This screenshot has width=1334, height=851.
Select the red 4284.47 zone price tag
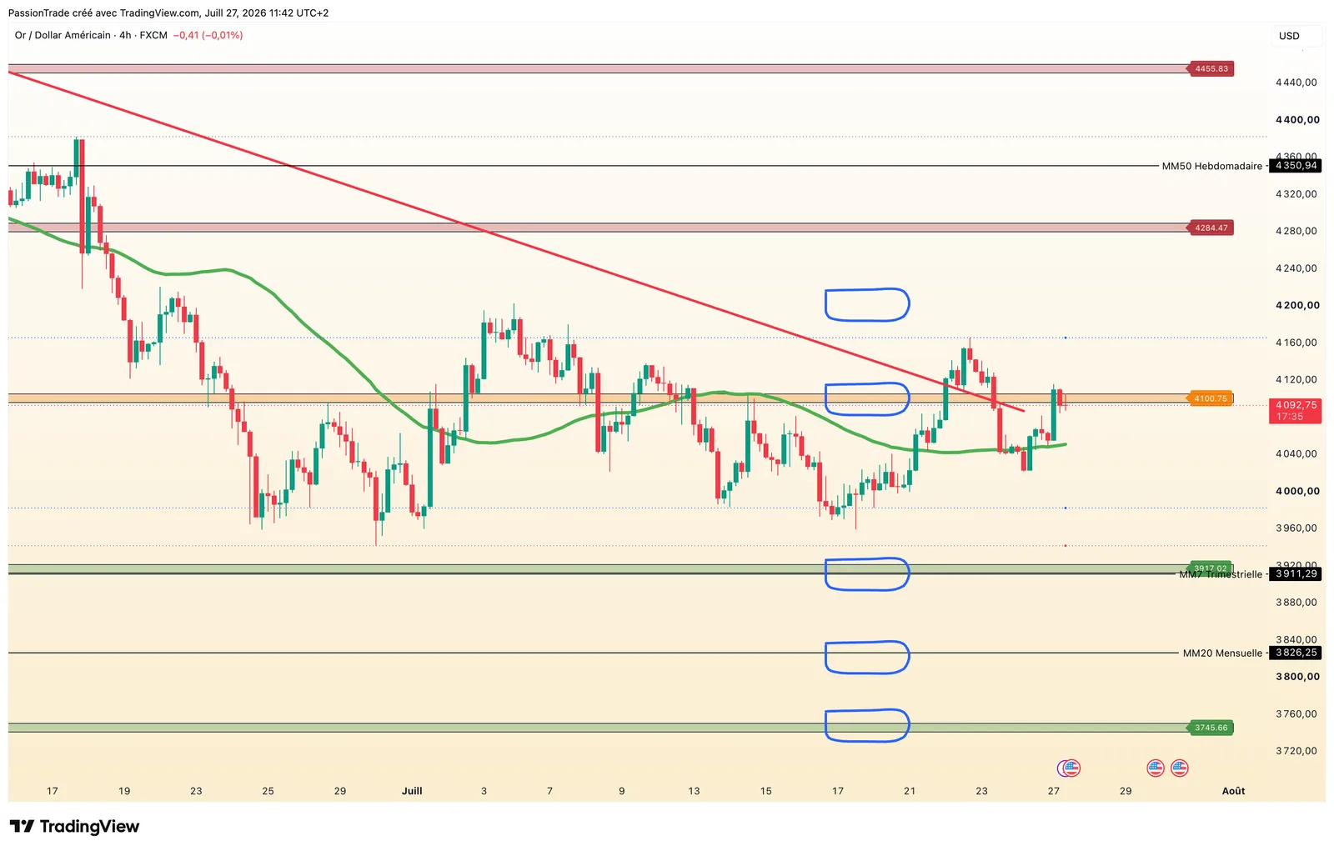(1211, 228)
